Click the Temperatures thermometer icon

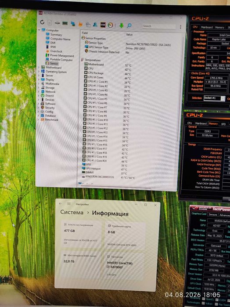point(83,60)
